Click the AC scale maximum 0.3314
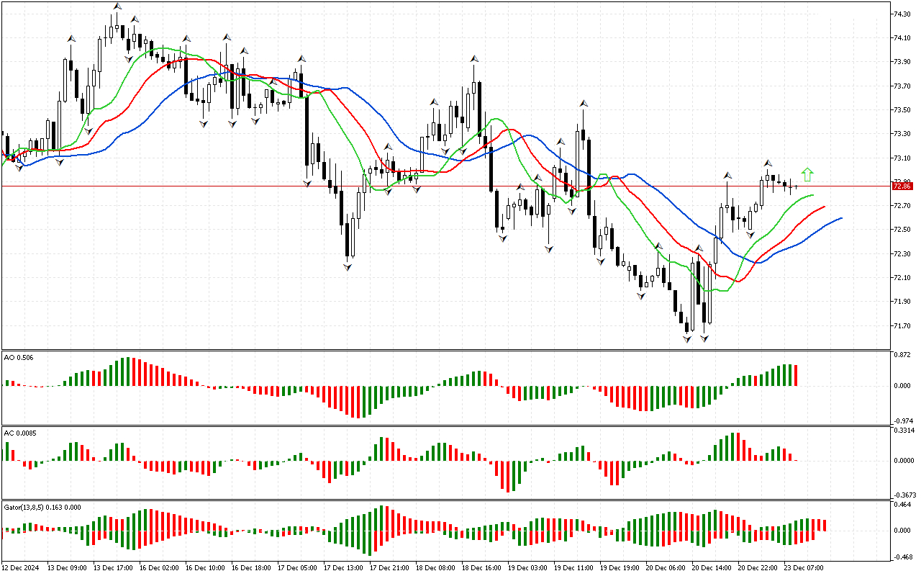 904,431
